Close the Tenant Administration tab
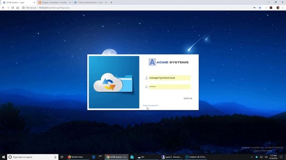 click(x=105, y=3)
